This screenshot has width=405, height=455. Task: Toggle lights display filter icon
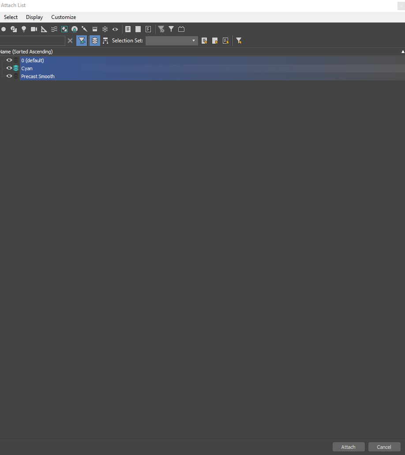(24, 29)
